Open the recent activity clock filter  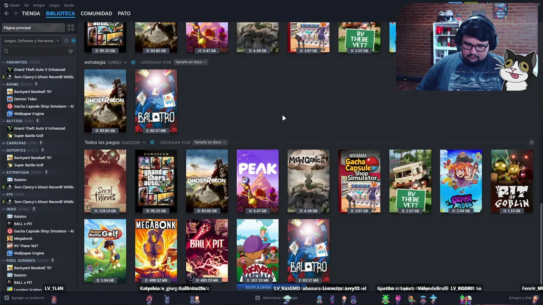66,41
